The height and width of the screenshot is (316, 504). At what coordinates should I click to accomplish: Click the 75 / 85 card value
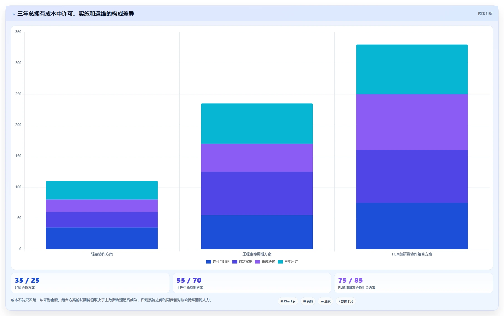tap(350, 280)
